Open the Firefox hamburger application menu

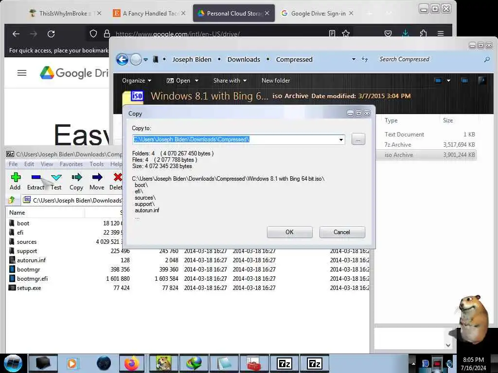coord(441,34)
